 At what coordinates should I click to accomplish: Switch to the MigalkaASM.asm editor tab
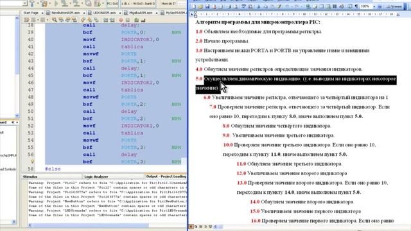point(141,13)
